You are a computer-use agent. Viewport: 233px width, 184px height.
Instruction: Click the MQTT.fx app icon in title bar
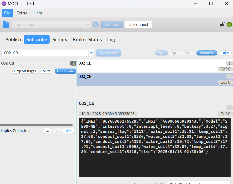tap(4, 3)
